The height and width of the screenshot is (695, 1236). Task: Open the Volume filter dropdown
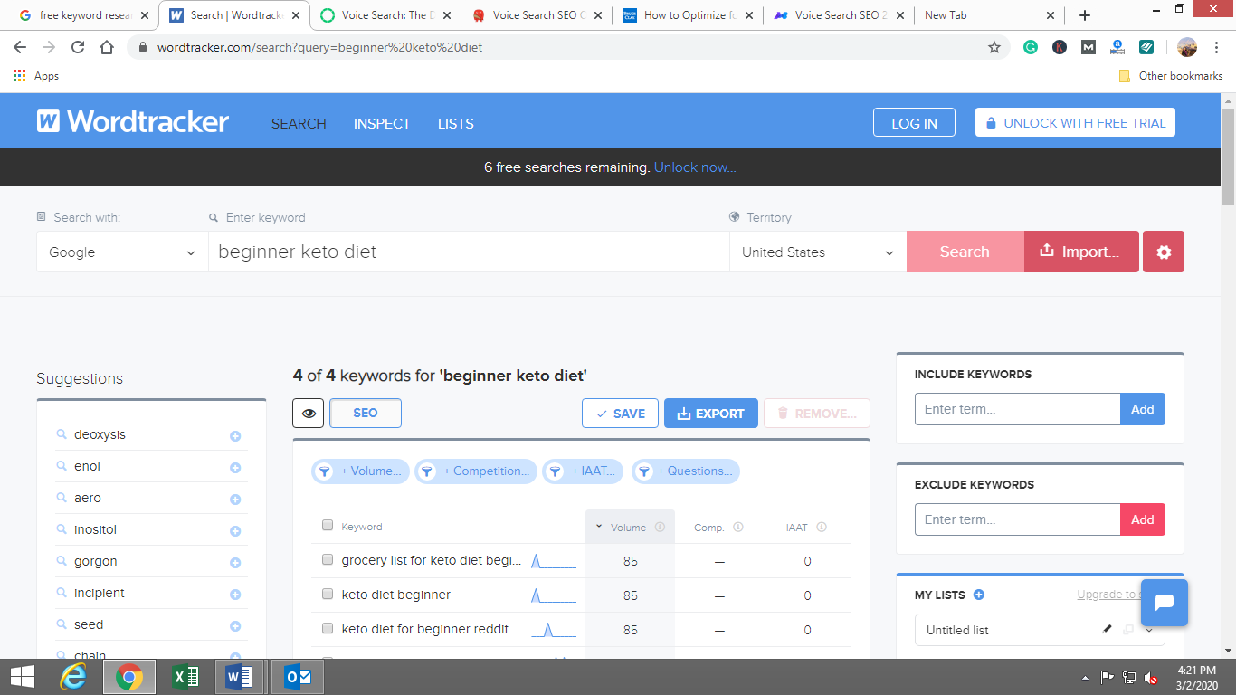tap(361, 471)
